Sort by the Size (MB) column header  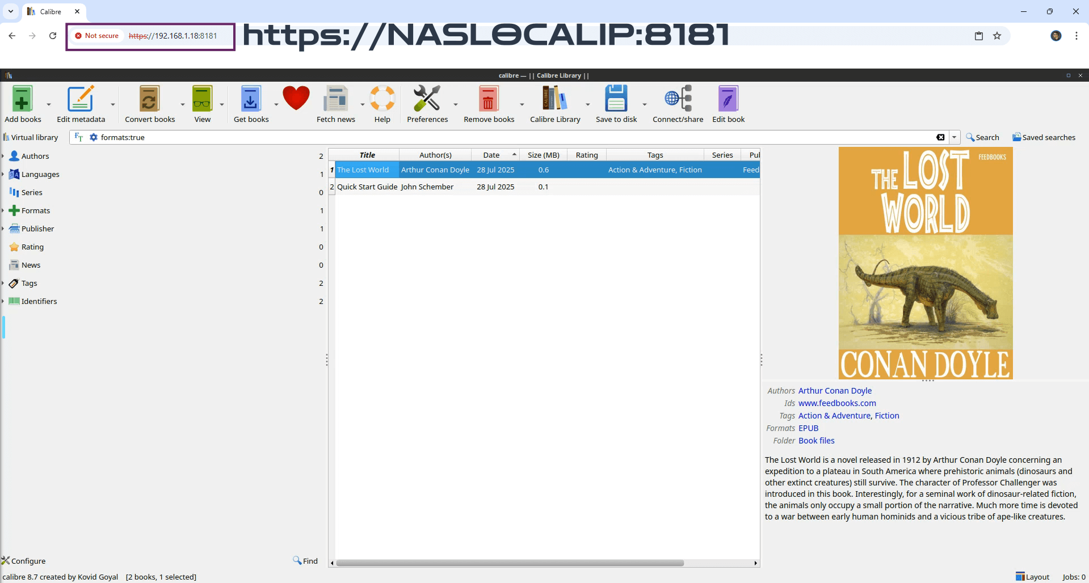(543, 155)
